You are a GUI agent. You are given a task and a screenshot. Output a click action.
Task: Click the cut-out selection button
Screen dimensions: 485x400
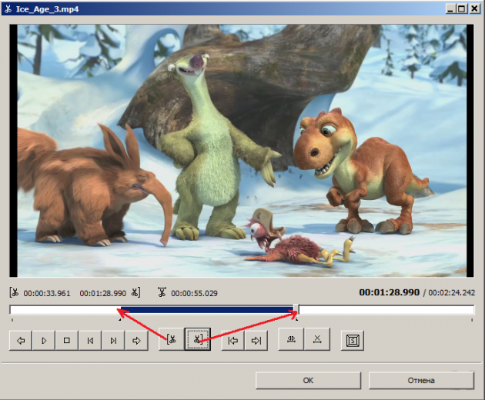[x=291, y=339]
